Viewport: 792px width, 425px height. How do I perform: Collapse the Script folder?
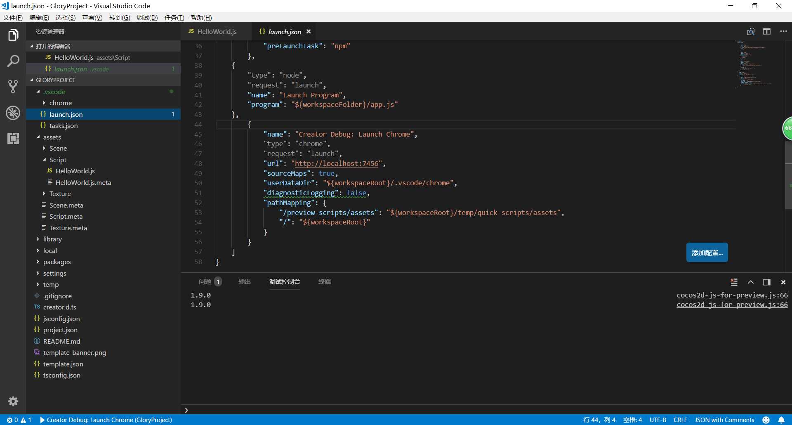[x=103, y=160]
